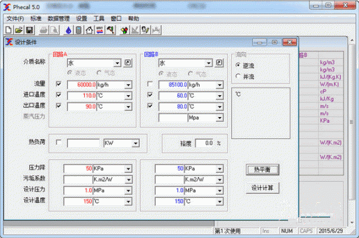The width and height of the screenshot is (359, 238).
Task: Open the 文件(F) menu
Action: coord(15,19)
